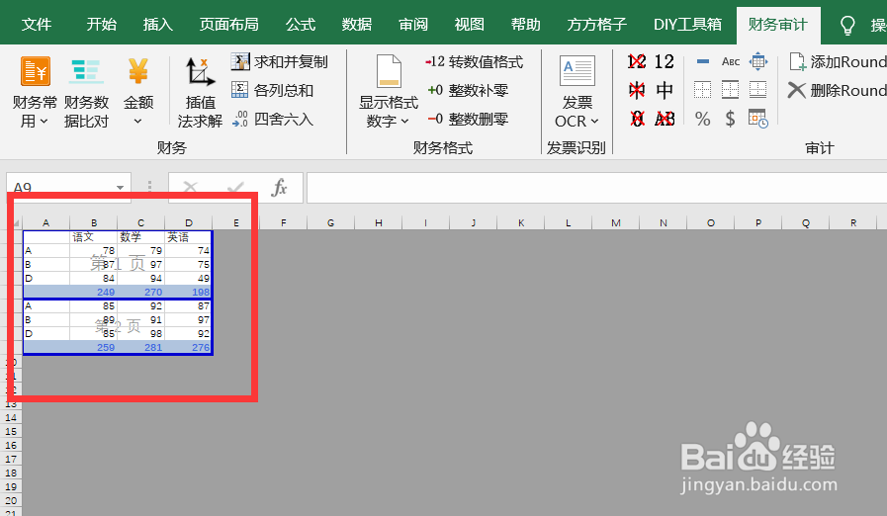
Task: Open 显示格式数字 menu
Action: 388,92
